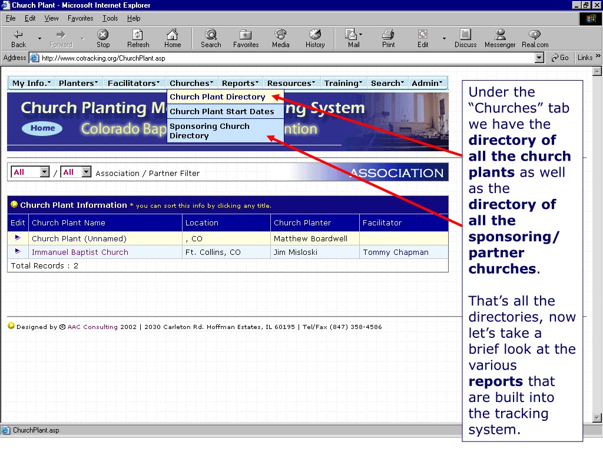Image resolution: width=603 pixels, height=452 pixels.
Task: Click the Refresh toolbar icon
Action: pos(138,38)
